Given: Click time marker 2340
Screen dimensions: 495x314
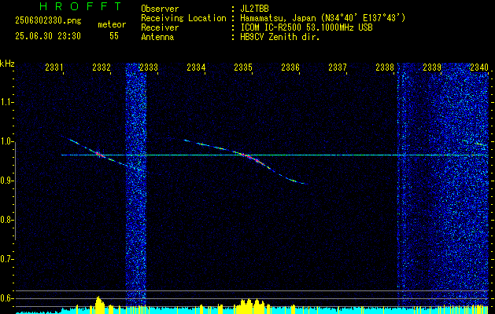Looking at the screenshot, I should tap(479, 67).
